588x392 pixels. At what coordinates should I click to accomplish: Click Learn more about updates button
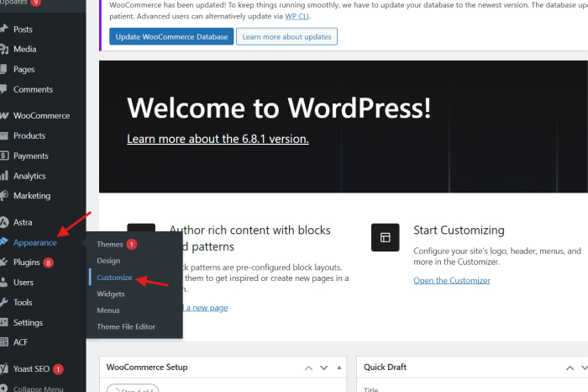click(x=287, y=36)
